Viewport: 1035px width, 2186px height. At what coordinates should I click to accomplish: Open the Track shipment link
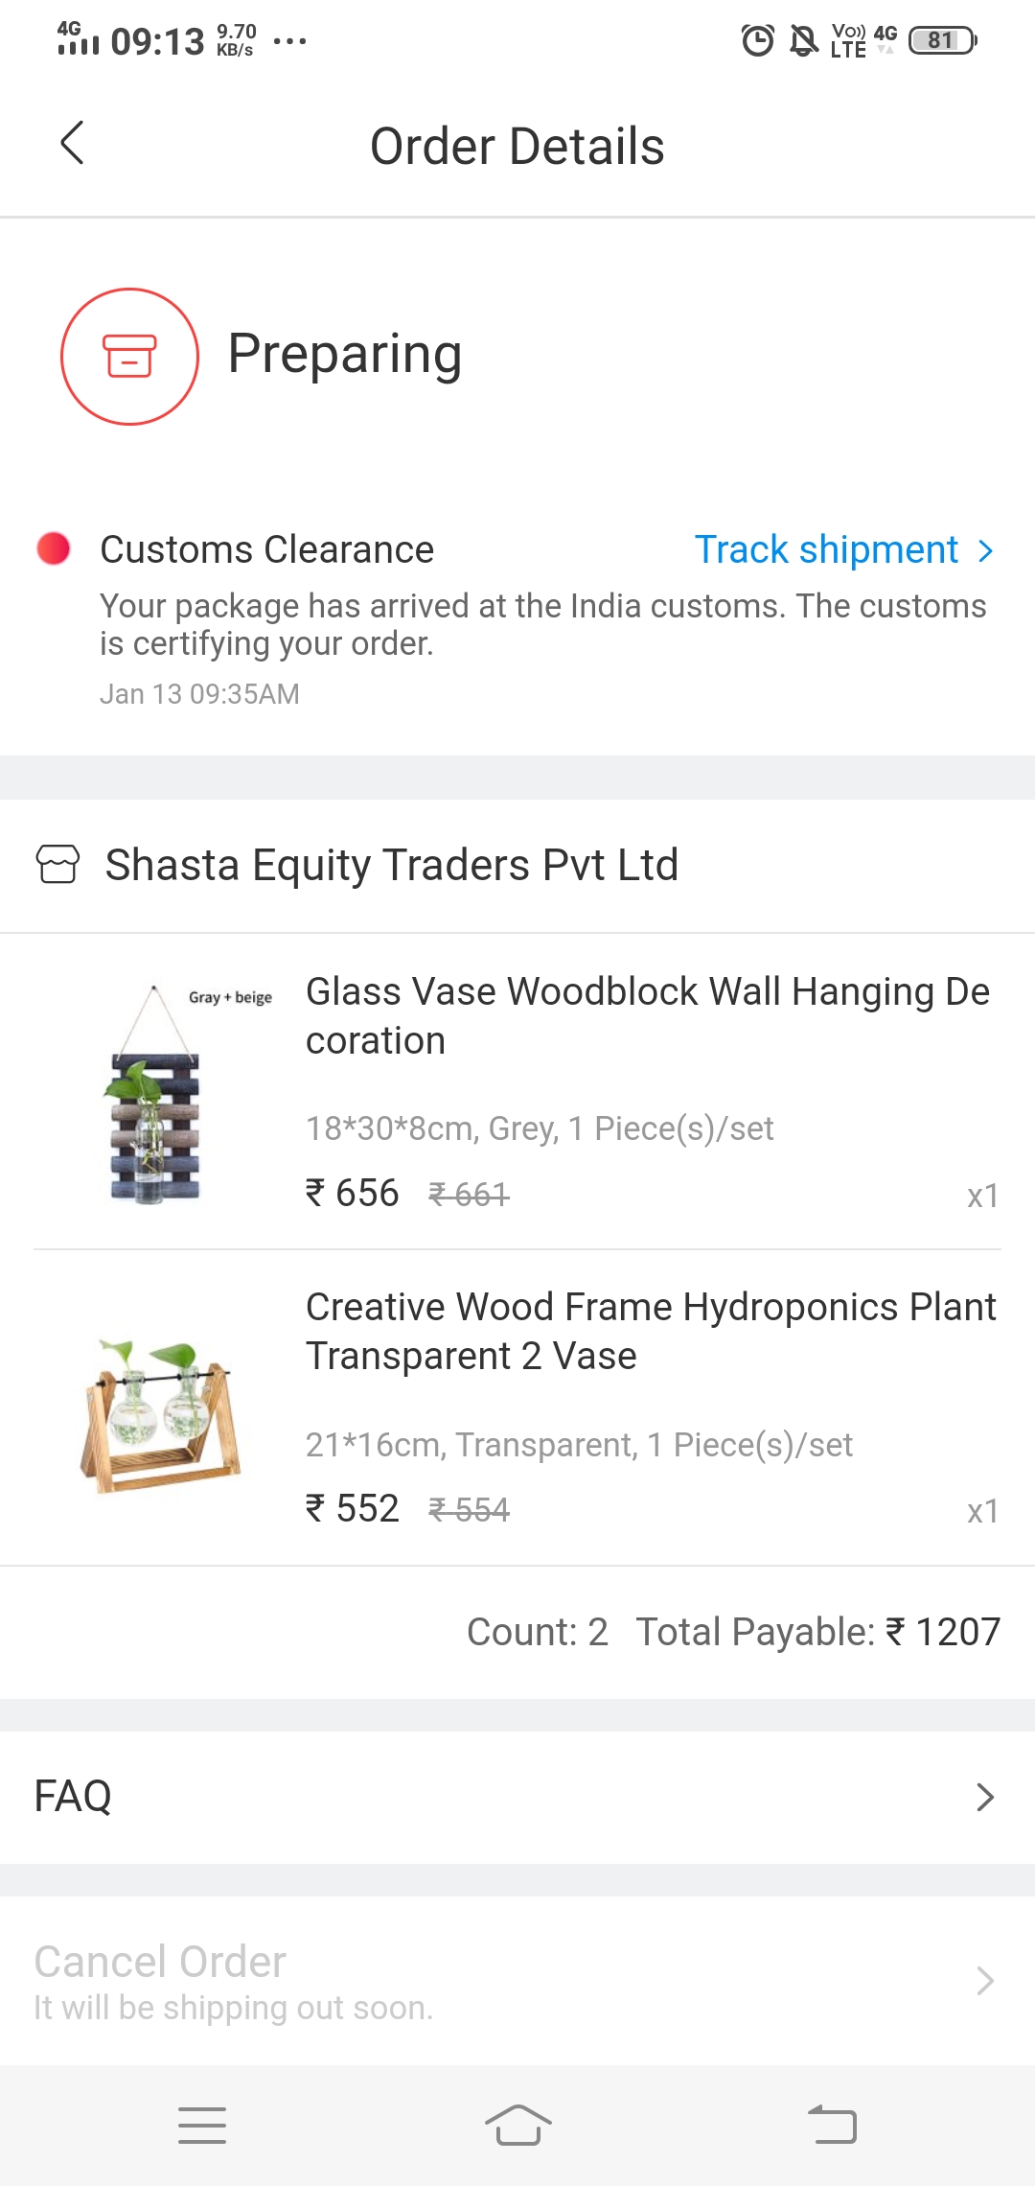coord(826,549)
